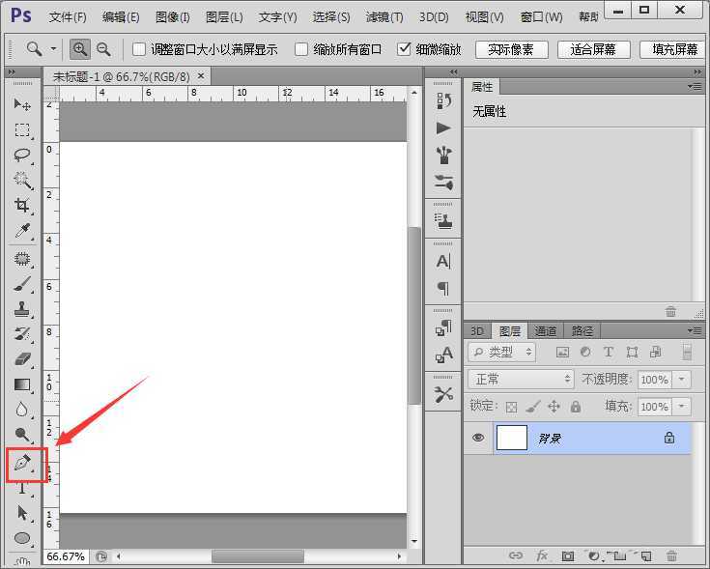Open the 类型 layer filter dropdown
This screenshot has width=710, height=569.
(507, 353)
